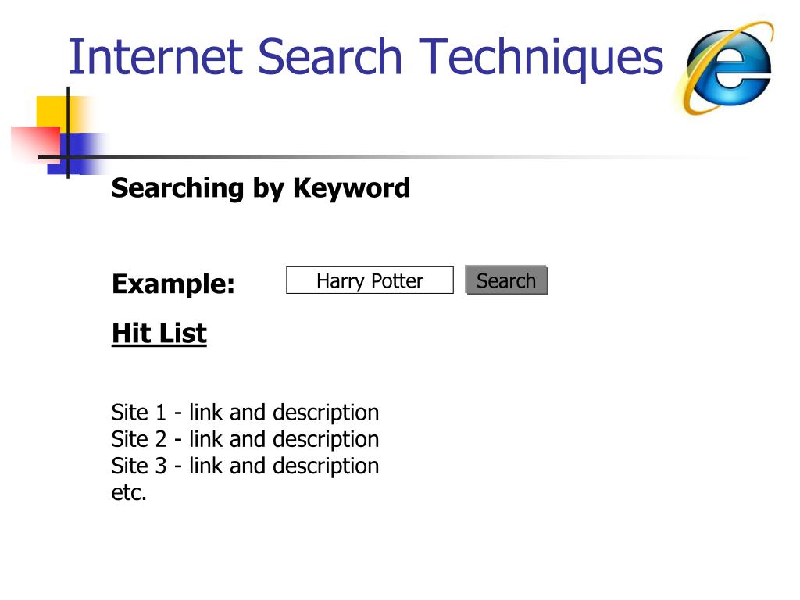This screenshot has width=800, height=600.
Task: Click the Internet Explorer logo icon
Action: tap(726, 67)
